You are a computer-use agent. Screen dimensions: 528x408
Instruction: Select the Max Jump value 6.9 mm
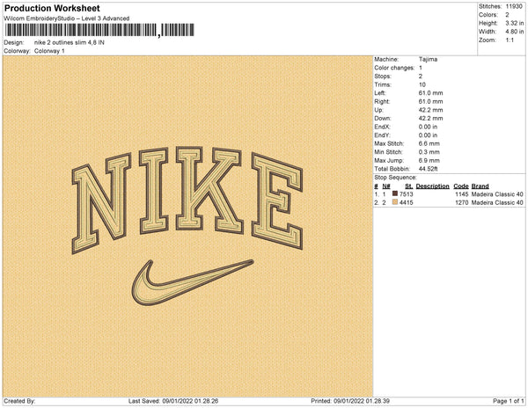429,160
